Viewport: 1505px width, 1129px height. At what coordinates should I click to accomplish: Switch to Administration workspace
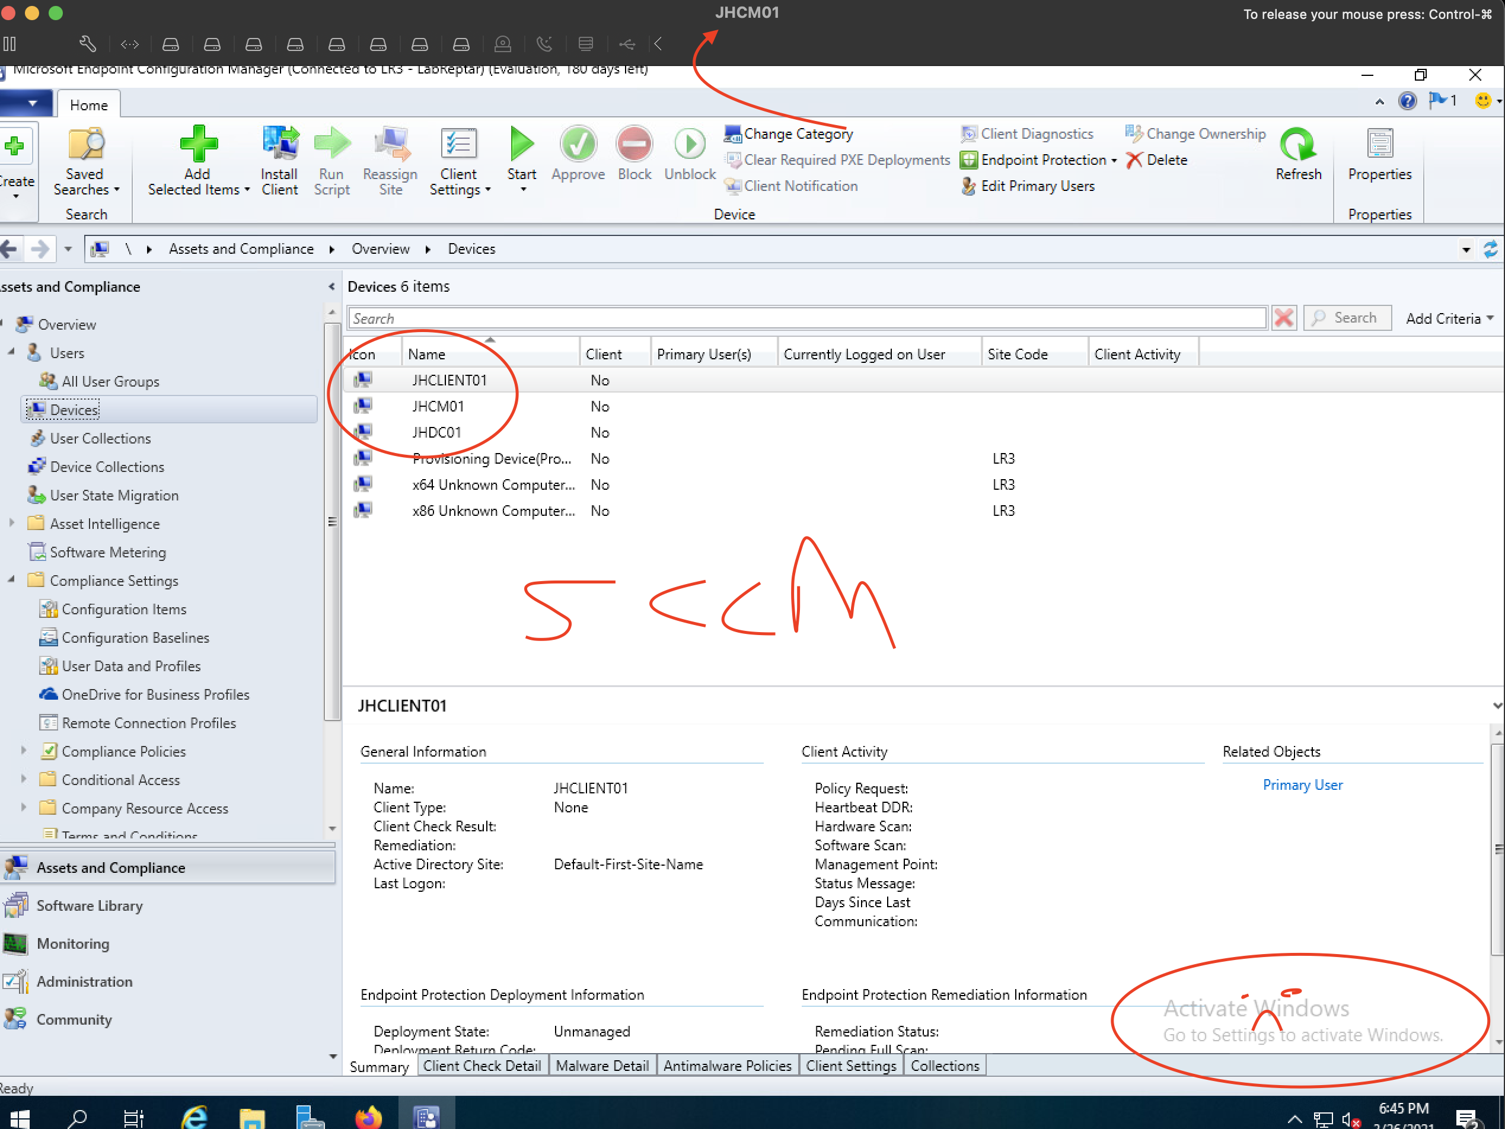(168, 981)
